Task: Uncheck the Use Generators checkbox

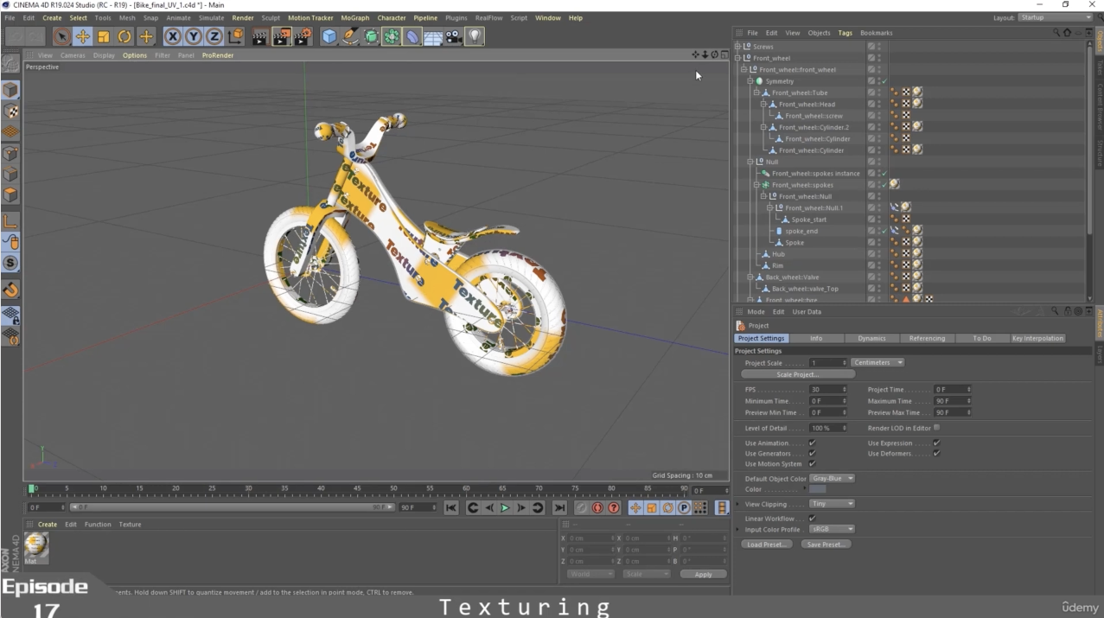Action: (x=812, y=453)
